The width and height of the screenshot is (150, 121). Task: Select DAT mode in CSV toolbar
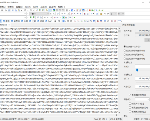point(48,21)
